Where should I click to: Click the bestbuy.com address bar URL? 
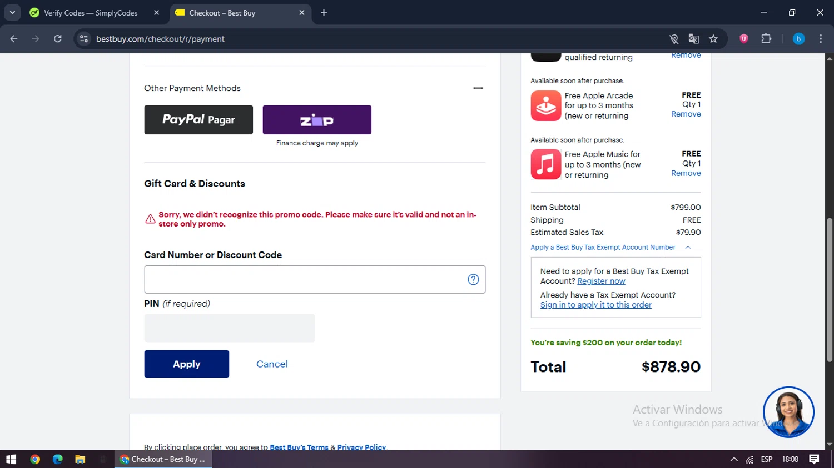pyautogui.click(x=160, y=39)
